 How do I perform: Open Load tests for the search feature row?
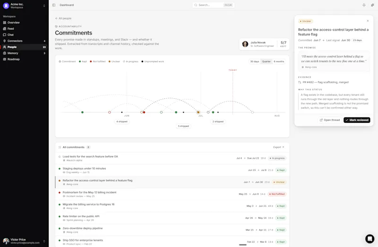click(x=172, y=158)
